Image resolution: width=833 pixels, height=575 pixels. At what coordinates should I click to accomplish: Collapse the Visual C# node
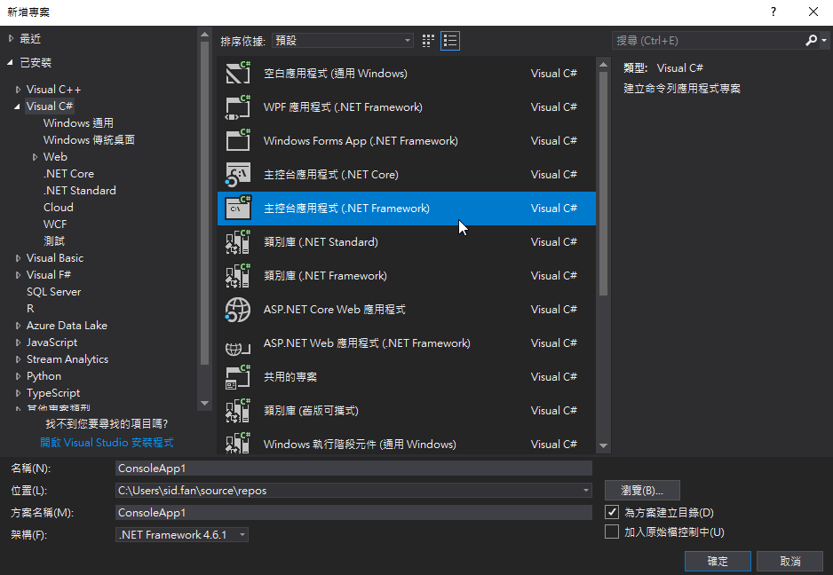click(x=17, y=106)
